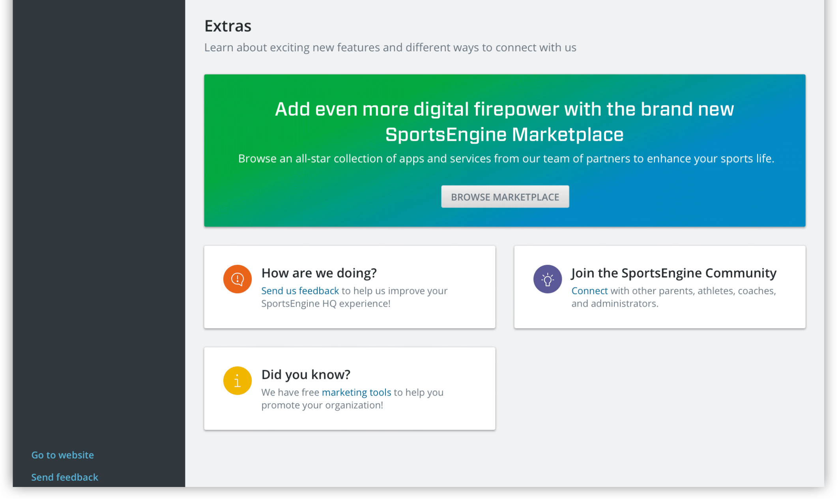This screenshot has width=838, height=500.
Task: Click the Extras page heading
Action: tap(228, 26)
